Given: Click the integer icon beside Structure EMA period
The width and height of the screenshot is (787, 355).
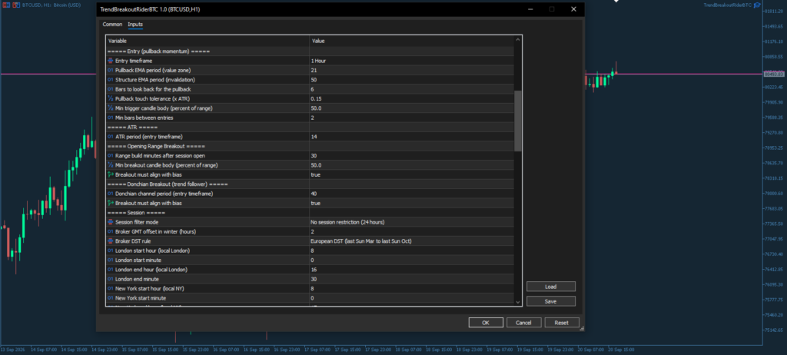Looking at the screenshot, I should click(111, 80).
